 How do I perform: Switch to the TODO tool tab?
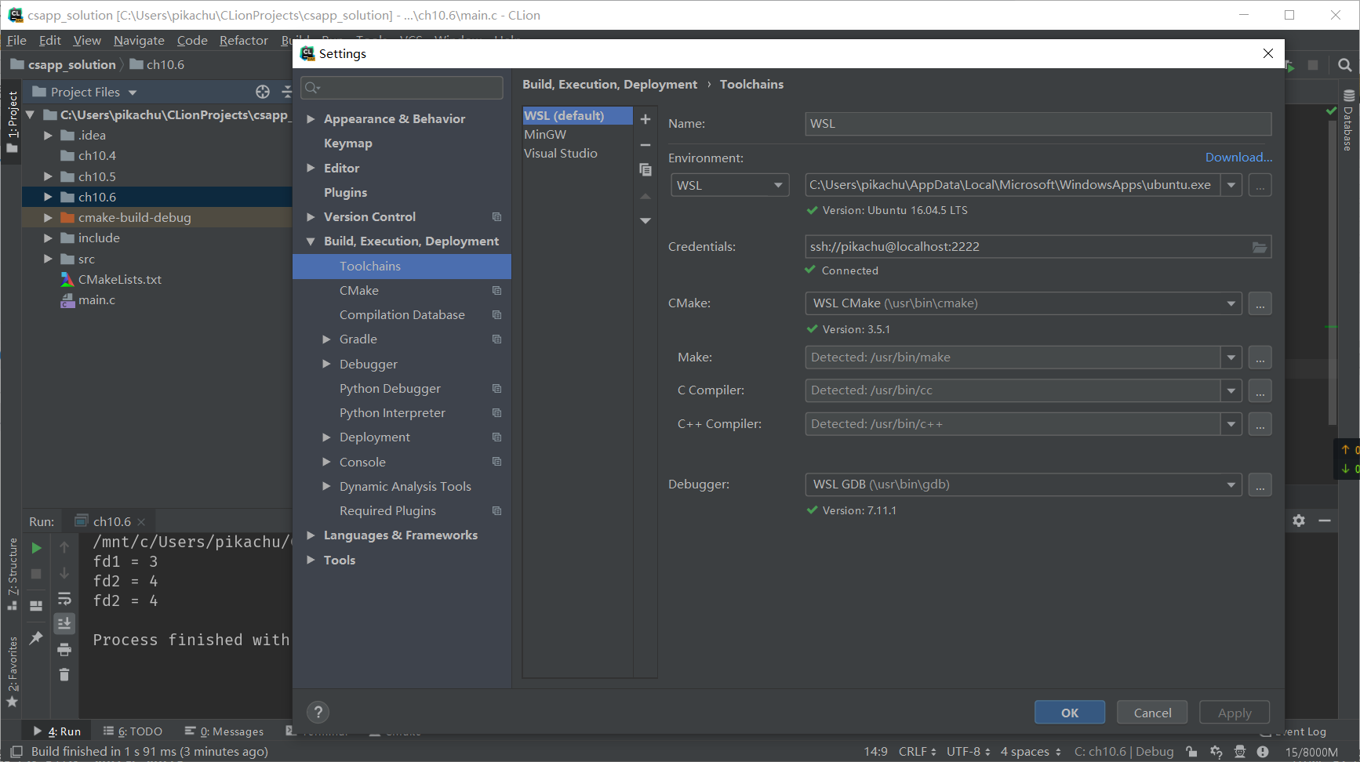(133, 731)
